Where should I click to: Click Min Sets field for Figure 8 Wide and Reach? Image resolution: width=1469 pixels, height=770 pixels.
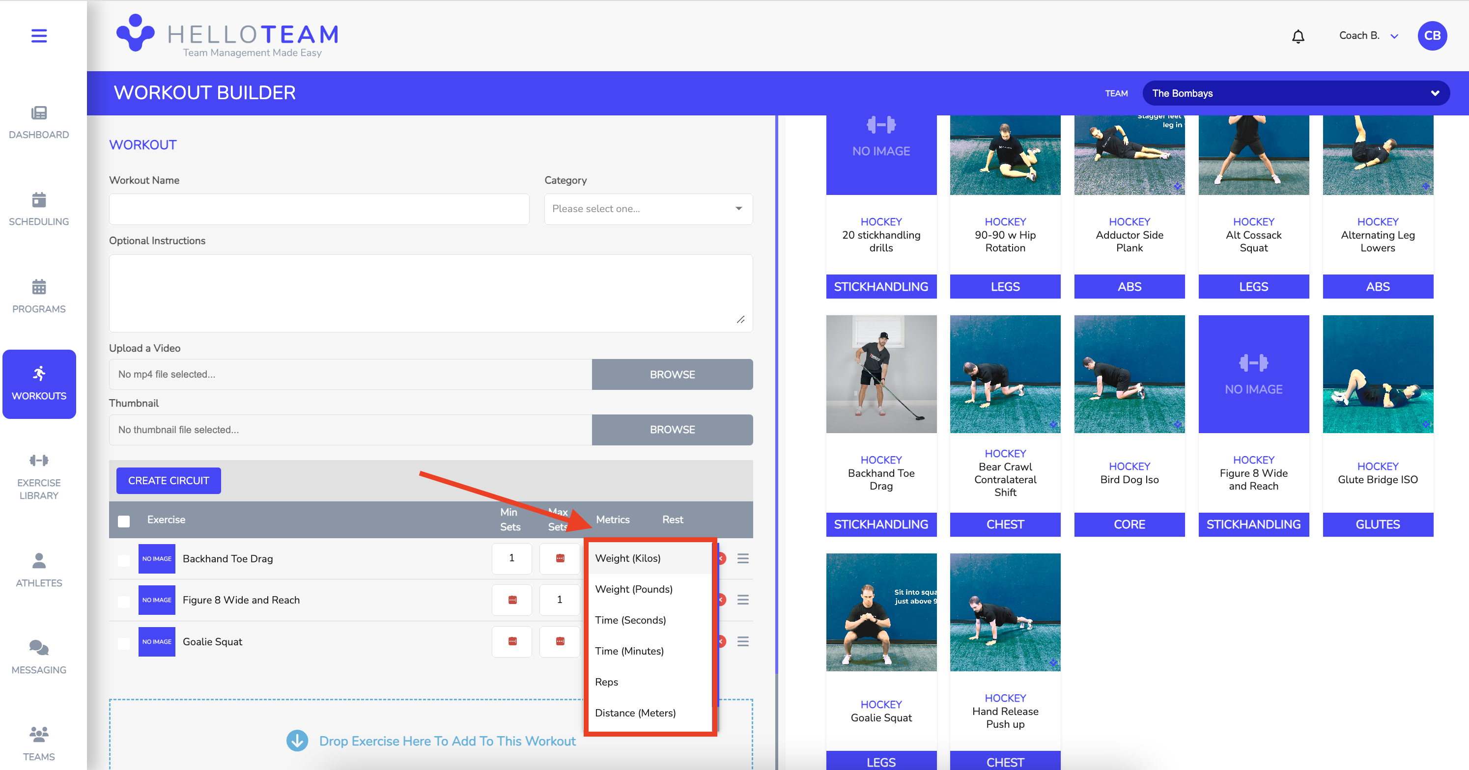[511, 600]
